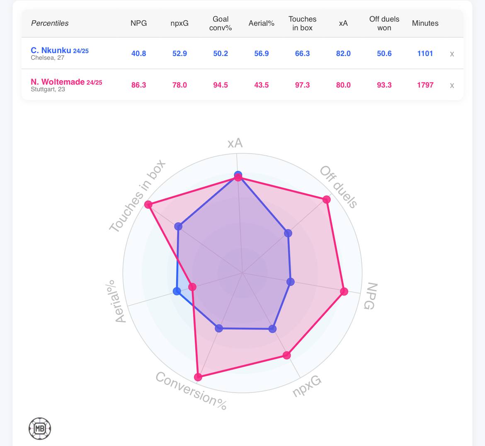Select Off duels won column header

[x=384, y=23]
